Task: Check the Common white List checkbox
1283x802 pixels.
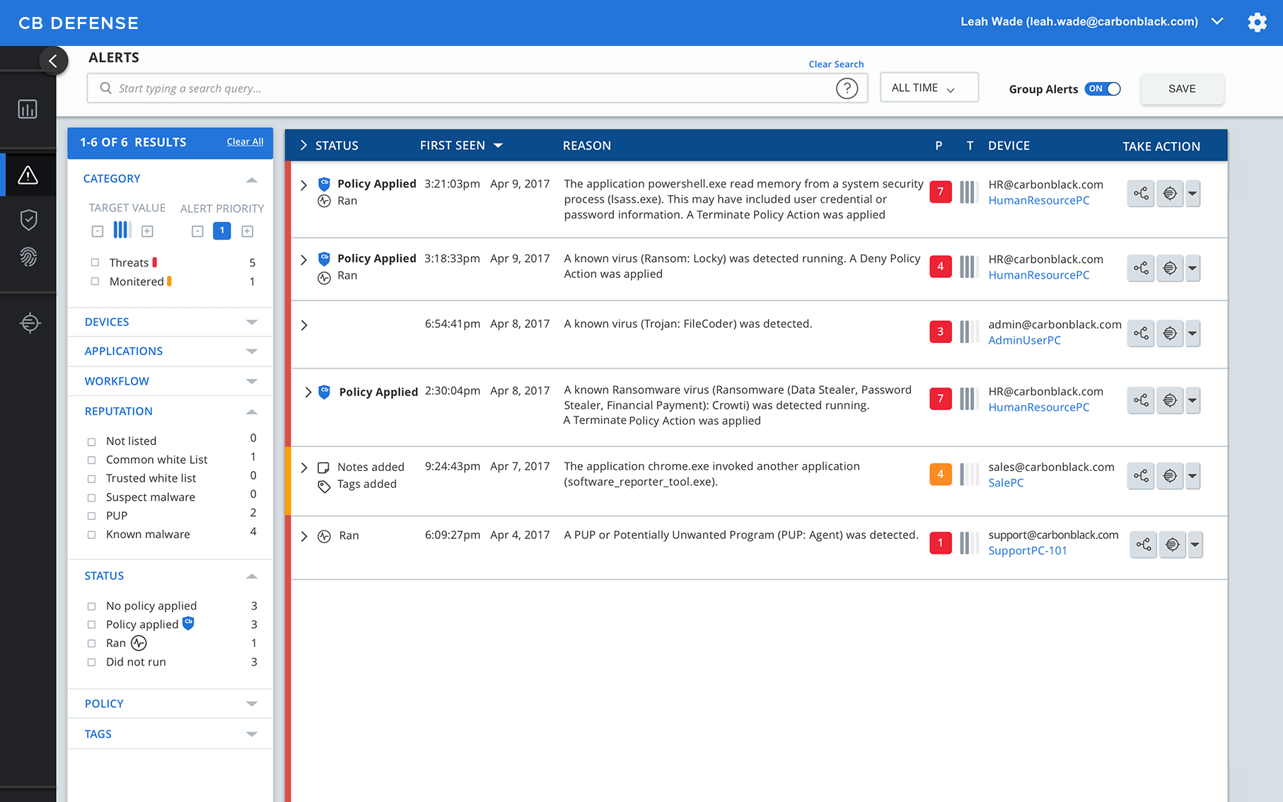Action: tap(91, 460)
